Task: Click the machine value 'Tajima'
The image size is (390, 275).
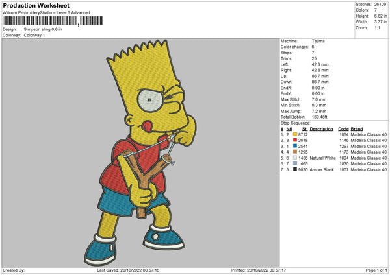Action: (x=318, y=41)
